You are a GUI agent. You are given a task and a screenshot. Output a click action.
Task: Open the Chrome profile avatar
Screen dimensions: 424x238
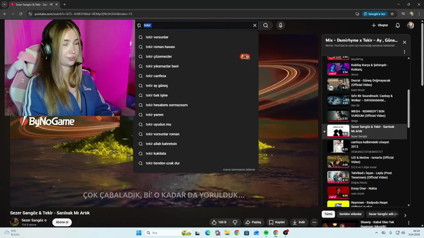[x=411, y=14]
